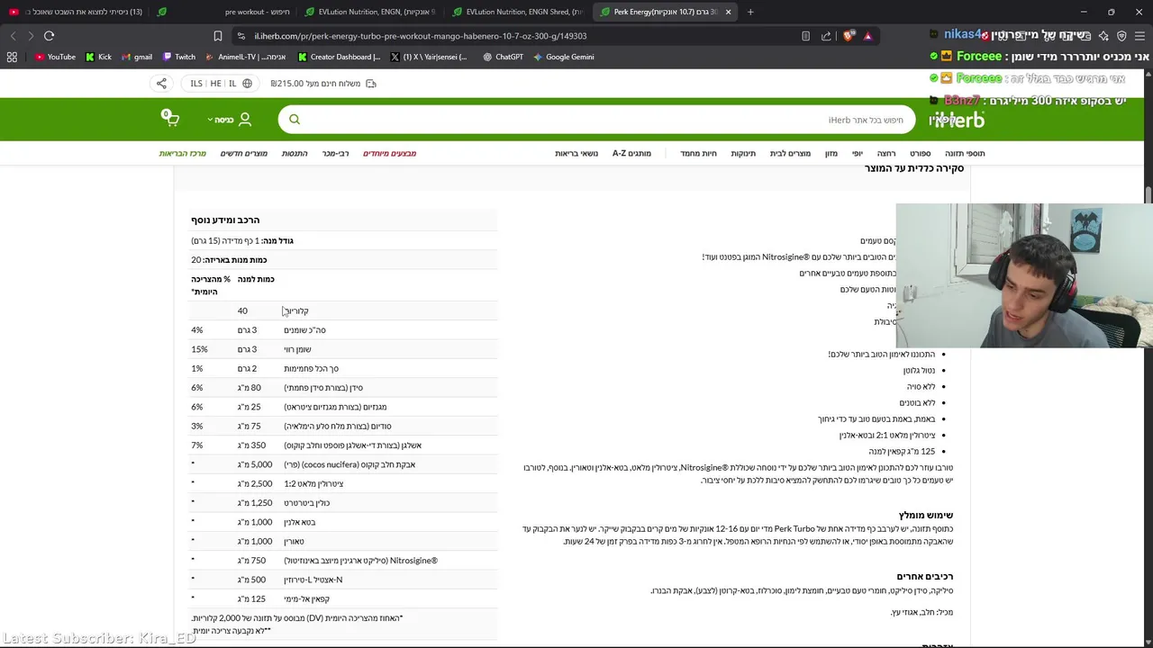Reload the page with the browser refresh icon
Screen dimensions: 1153x648
click(x=49, y=36)
